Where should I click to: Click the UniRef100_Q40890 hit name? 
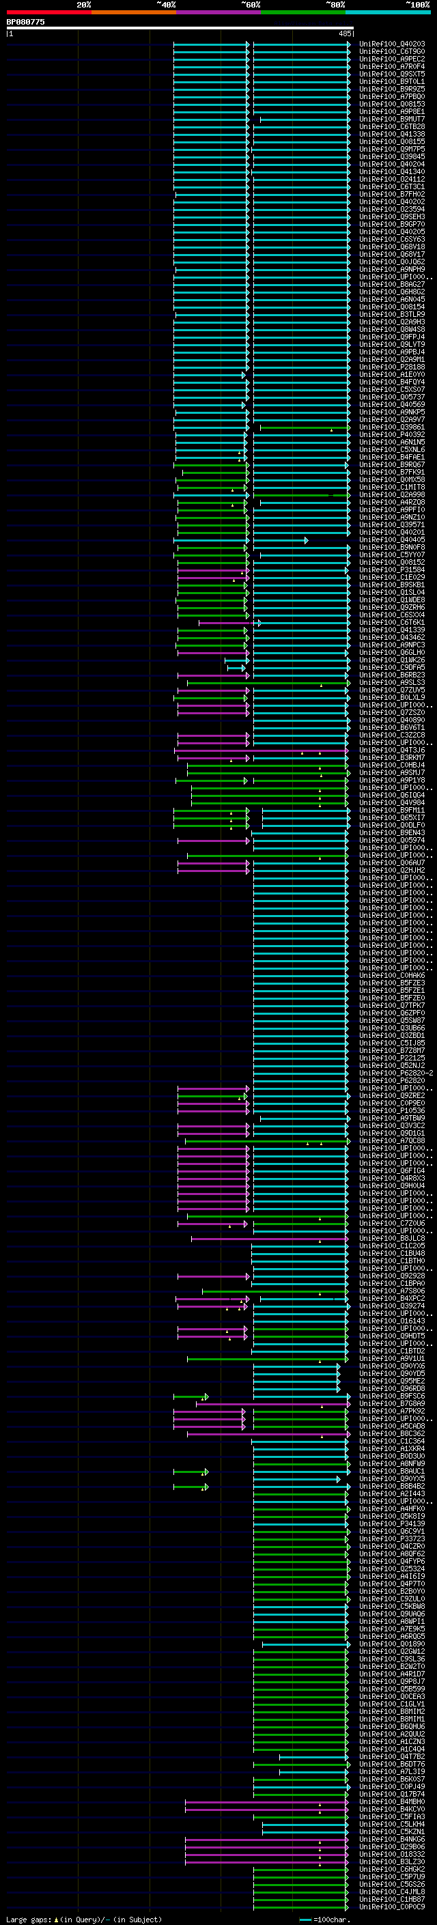click(x=392, y=720)
